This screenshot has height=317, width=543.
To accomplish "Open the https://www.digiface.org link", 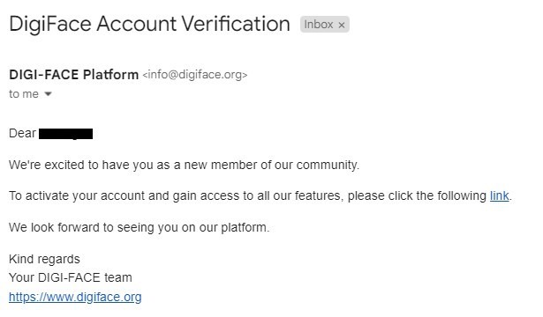I will [75, 297].
